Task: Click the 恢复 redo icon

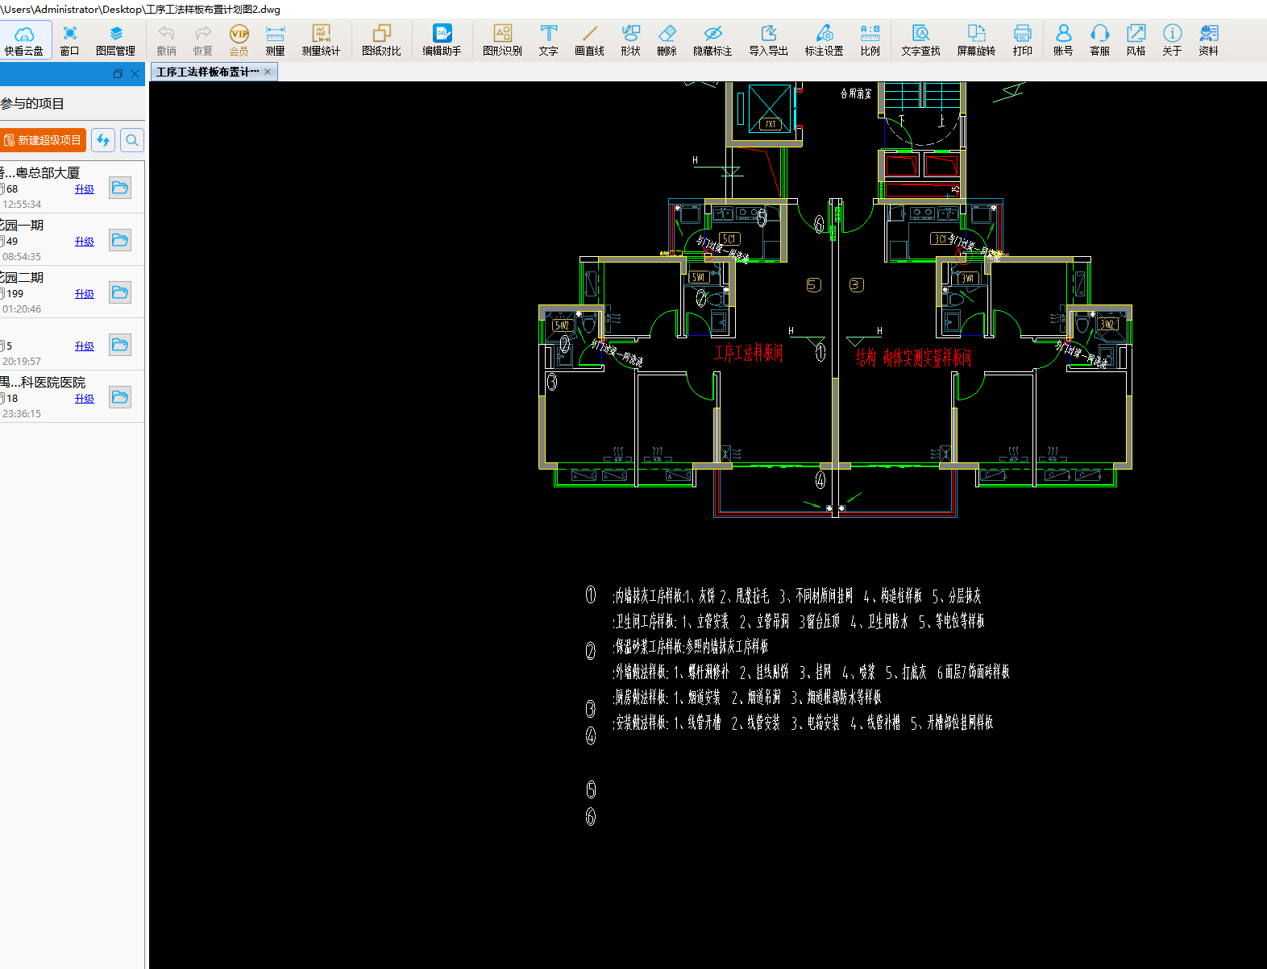Action: (203, 40)
